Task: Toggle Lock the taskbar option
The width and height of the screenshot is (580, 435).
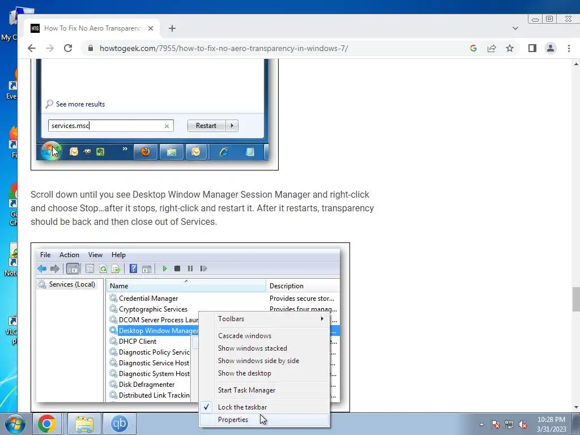Action: click(x=265, y=407)
